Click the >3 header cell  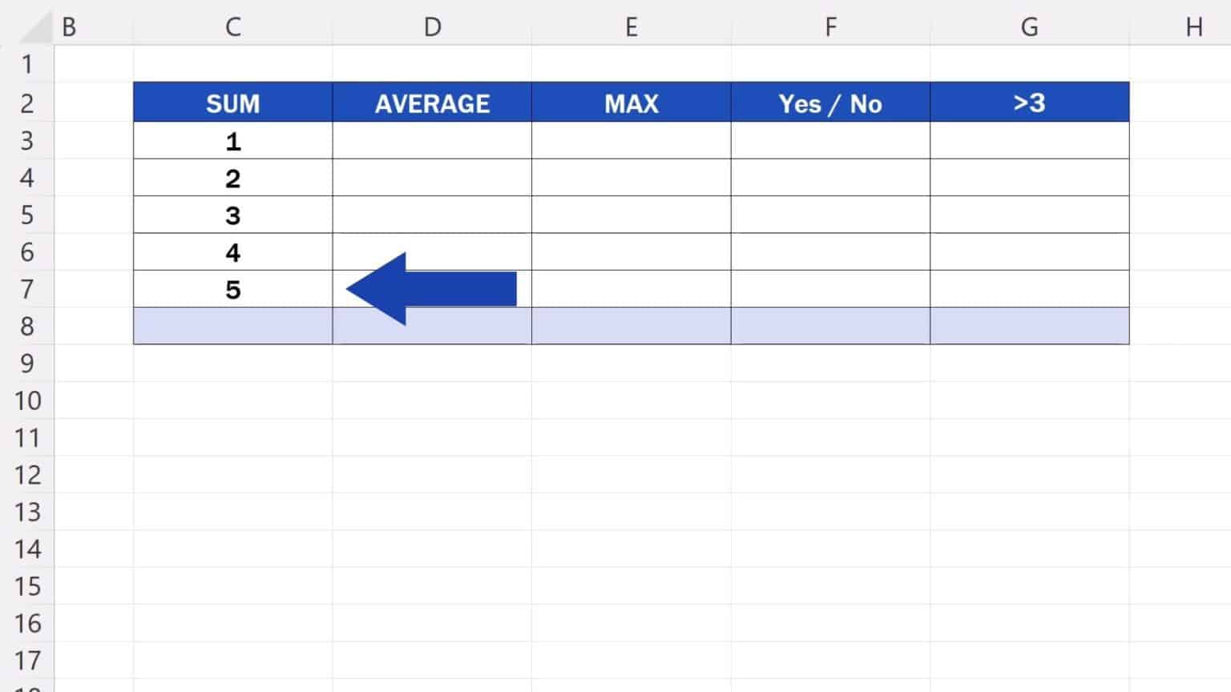coord(1030,103)
